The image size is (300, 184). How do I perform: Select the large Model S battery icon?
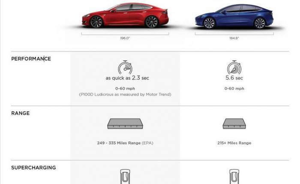click(125, 124)
